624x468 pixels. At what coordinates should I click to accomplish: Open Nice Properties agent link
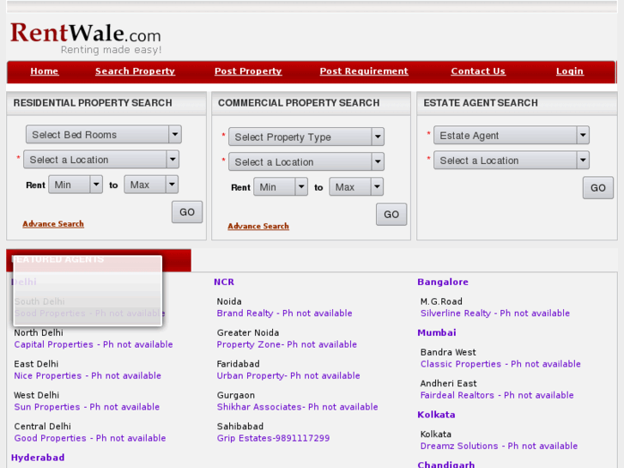pyautogui.click(x=88, y=375)
